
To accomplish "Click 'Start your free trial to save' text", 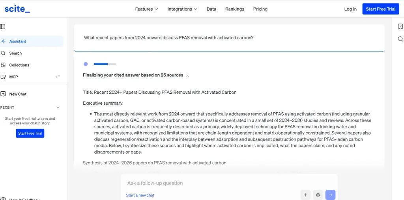I will tap(30, 121).
